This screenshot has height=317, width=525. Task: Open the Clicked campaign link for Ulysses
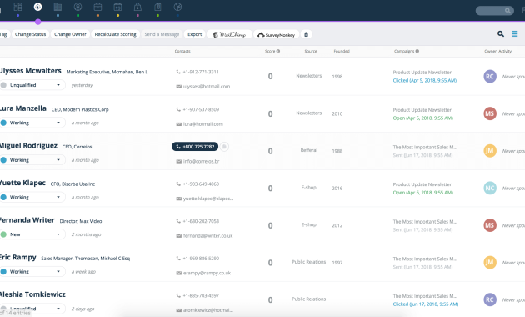point(424,80)
